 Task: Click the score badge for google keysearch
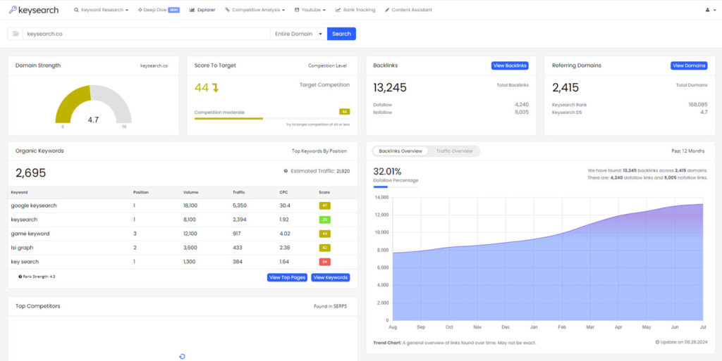324,205
